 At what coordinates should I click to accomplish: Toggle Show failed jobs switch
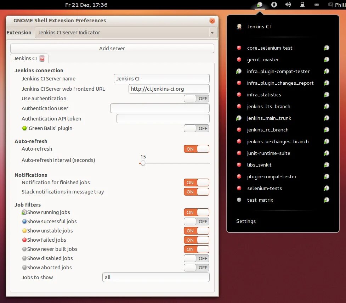[x=197, y=240]
